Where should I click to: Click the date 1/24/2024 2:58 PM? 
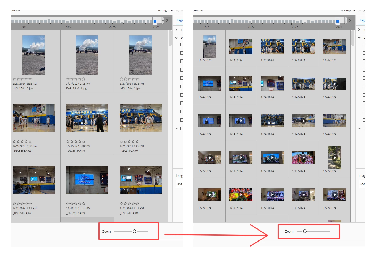tap(25, 146)
